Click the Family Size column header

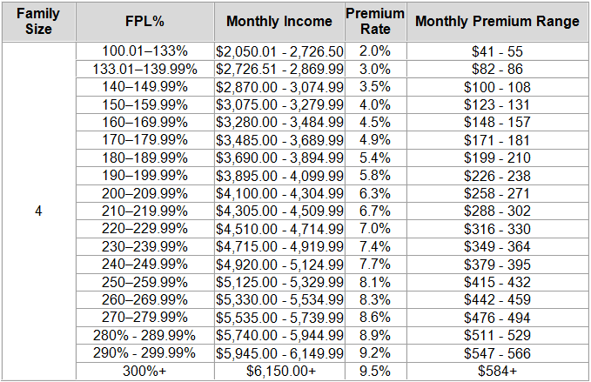(x=39, y=22)
